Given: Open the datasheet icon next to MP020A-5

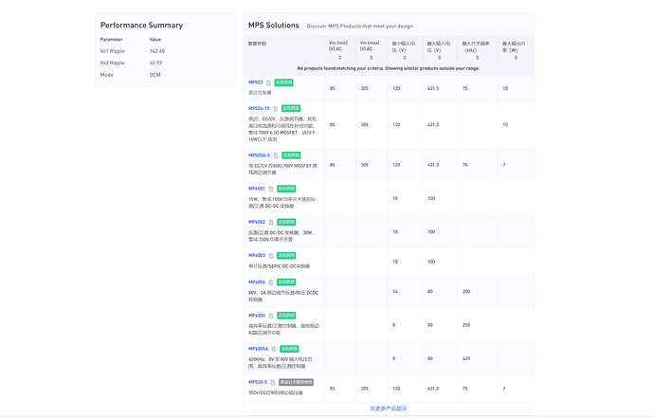Looking at the screenshot, I should (x=276, y=155).
